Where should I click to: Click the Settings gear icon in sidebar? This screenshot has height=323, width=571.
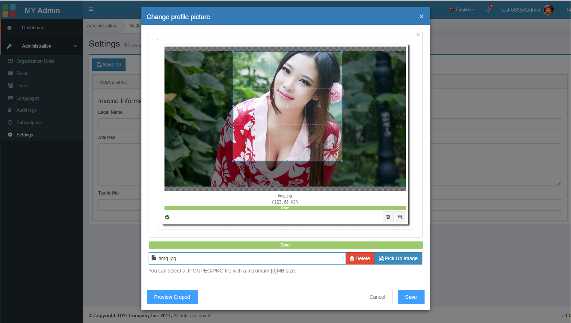click(x=10, y=135)
